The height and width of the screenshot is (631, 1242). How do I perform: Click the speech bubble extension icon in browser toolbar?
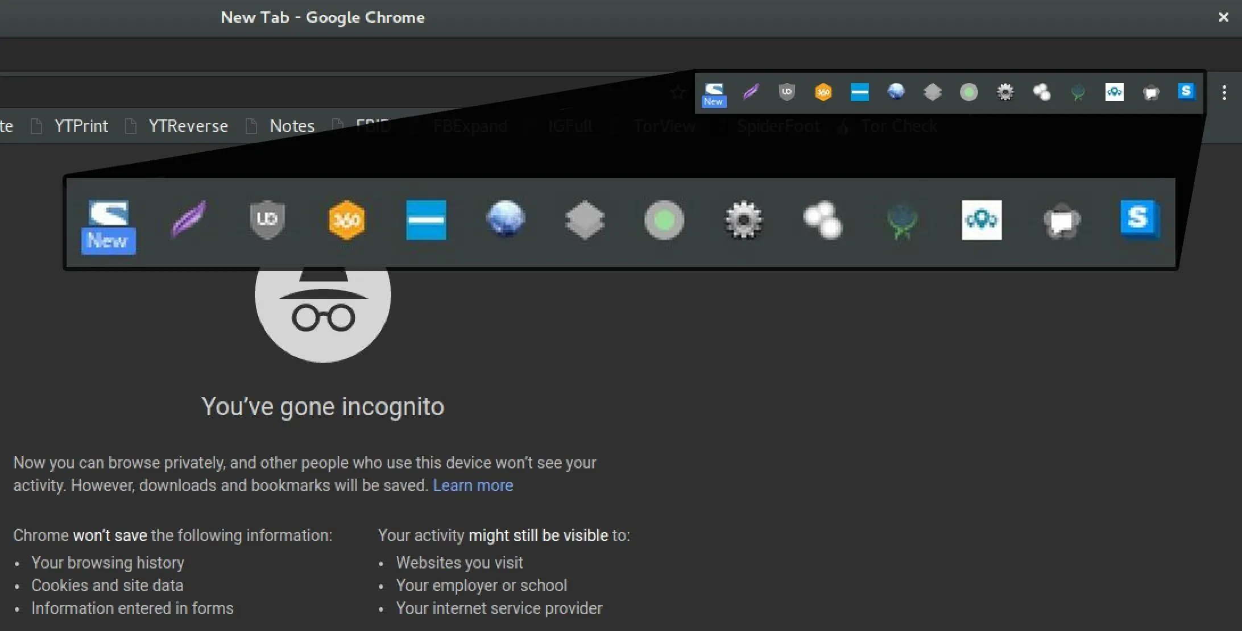tap(1150, 93)
